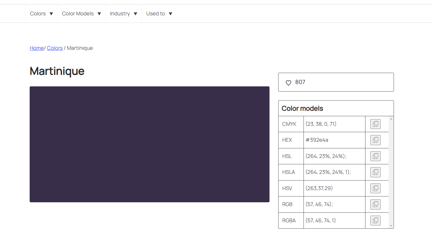Copy the RGBA color value
432x233 pixels.
375,221
